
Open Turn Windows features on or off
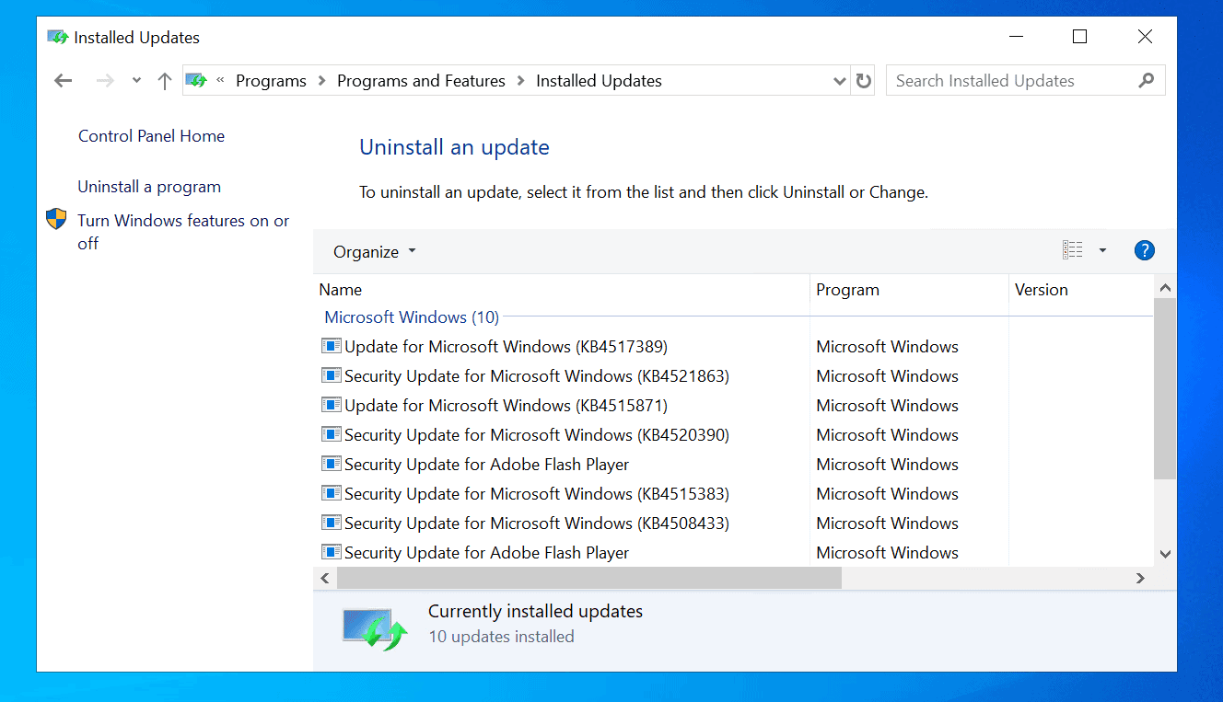tap(183, 232)
